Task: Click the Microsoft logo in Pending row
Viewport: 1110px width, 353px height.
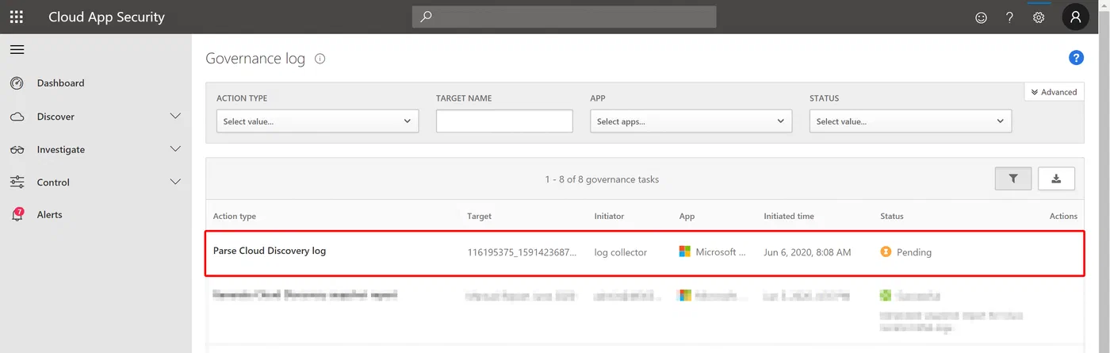Action: click(x=685, y=252)
